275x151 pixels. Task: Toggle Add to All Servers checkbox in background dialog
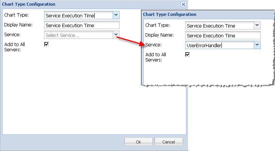tap(46, 44)
